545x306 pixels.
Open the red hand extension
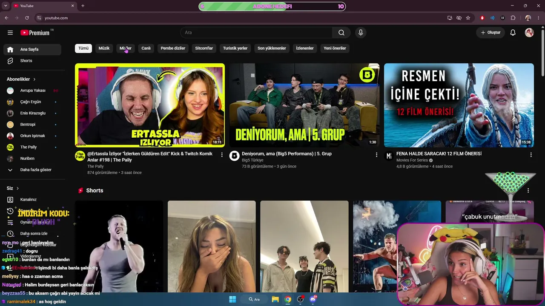[x=482, y=18]
